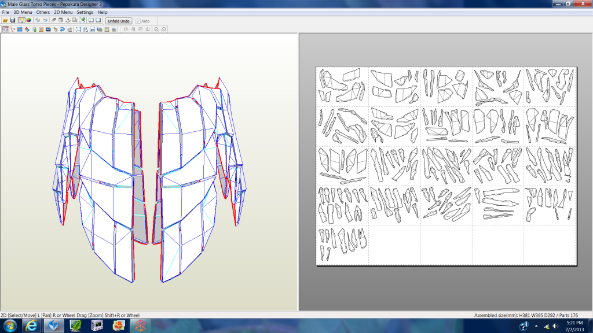This screenshot has width=593, height=333.
Task: Select the edge color tool icon
Action: pyautogui.click(x=27, y=29)
